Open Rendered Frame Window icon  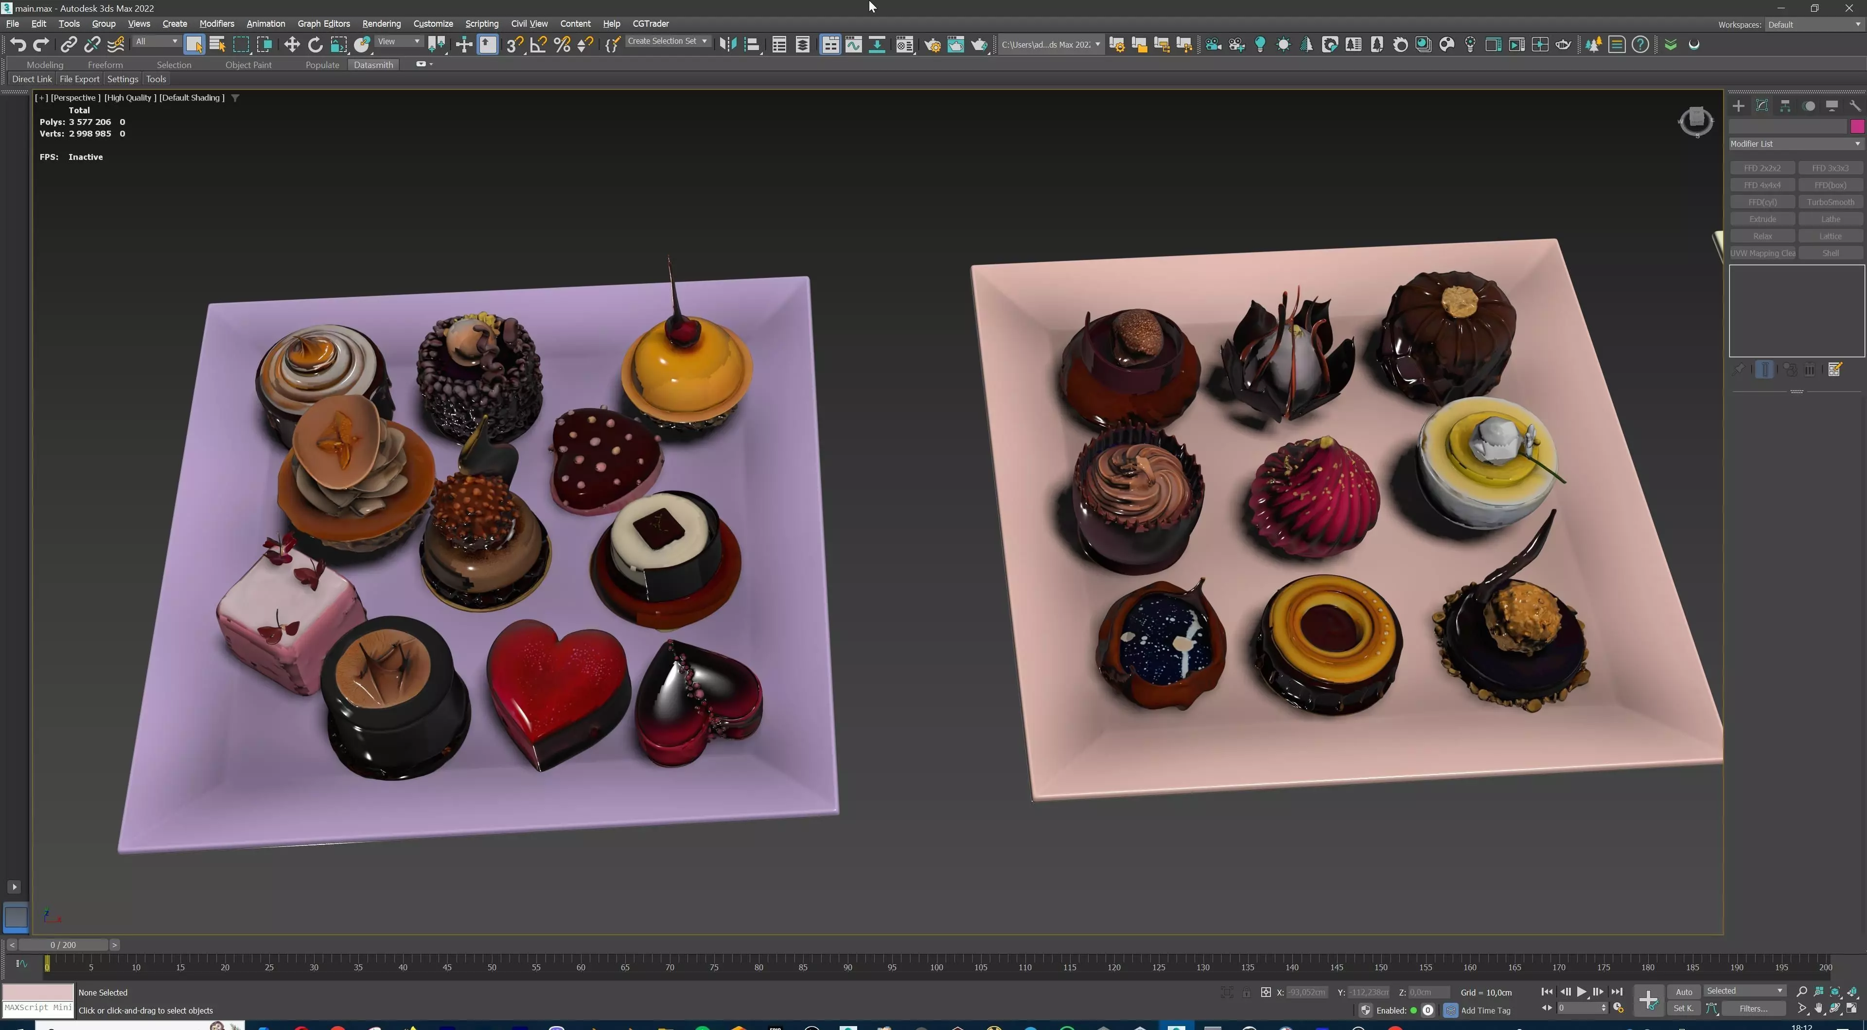coord(956,45)
